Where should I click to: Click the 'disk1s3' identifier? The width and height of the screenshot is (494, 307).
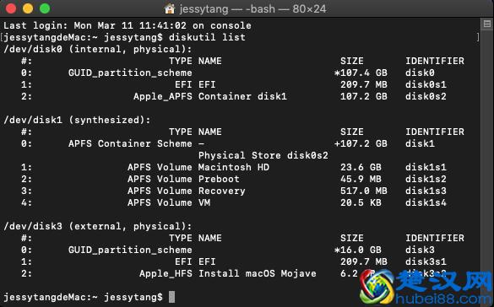point(426,191)
